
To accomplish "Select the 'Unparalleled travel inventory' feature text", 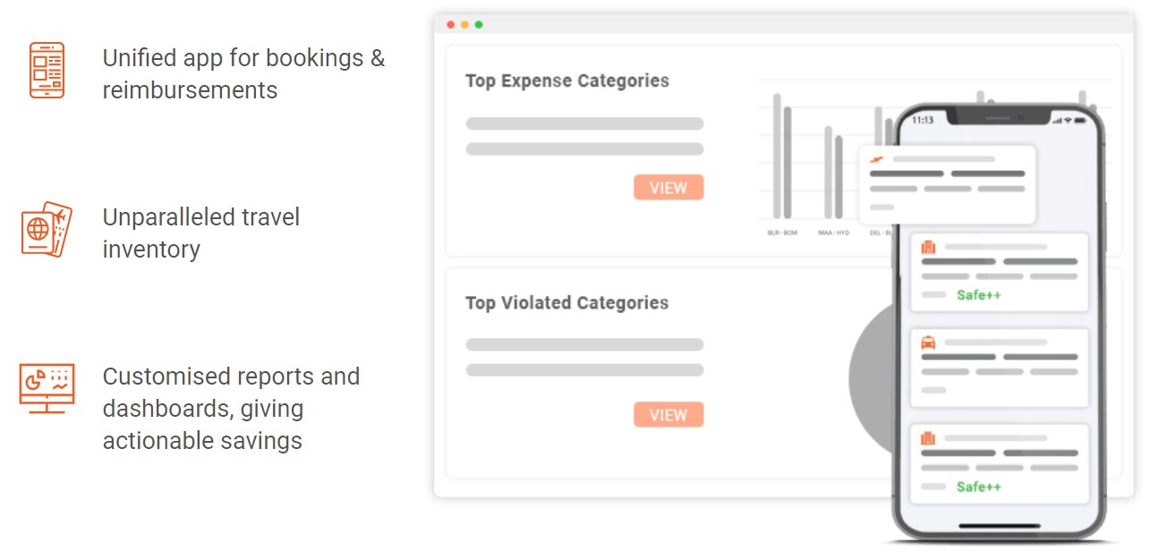I will tap(201, 233).
